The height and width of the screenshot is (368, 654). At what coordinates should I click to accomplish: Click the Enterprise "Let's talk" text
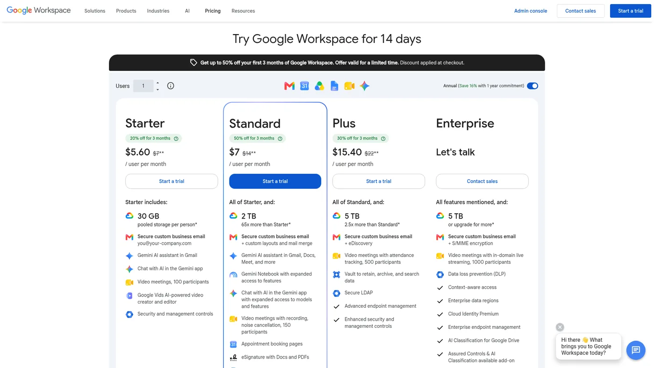(455, 152)
